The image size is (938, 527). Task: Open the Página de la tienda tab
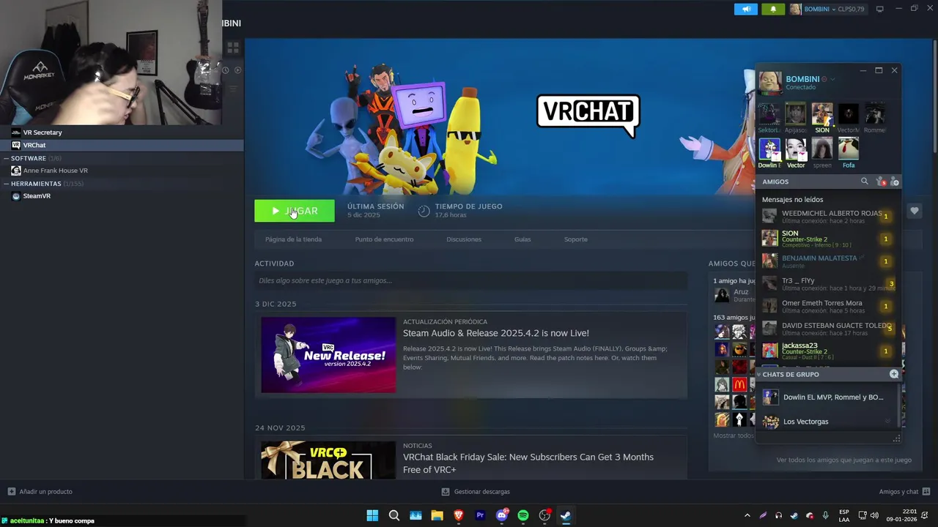point(293,239)
